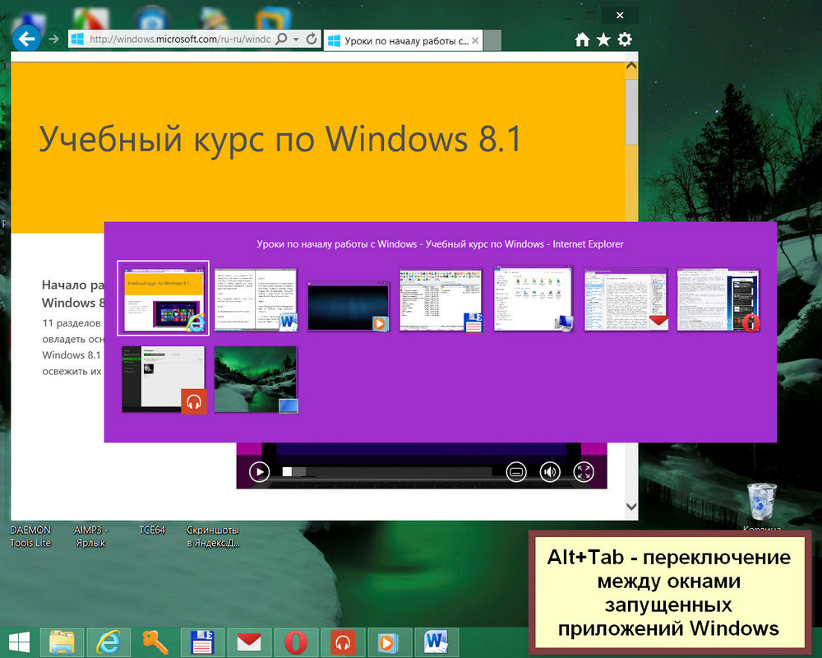Go back in Internet Explorer
Viewport: 822px width, 658px height.
[26, 39]
